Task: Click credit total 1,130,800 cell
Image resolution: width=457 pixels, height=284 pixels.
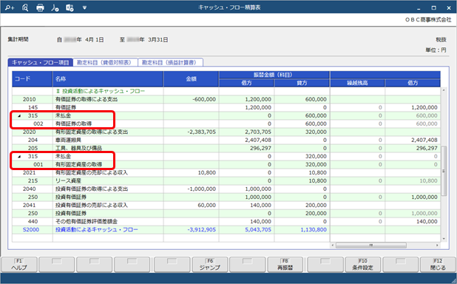Action: pyautogui.click(x=302, y=230)
